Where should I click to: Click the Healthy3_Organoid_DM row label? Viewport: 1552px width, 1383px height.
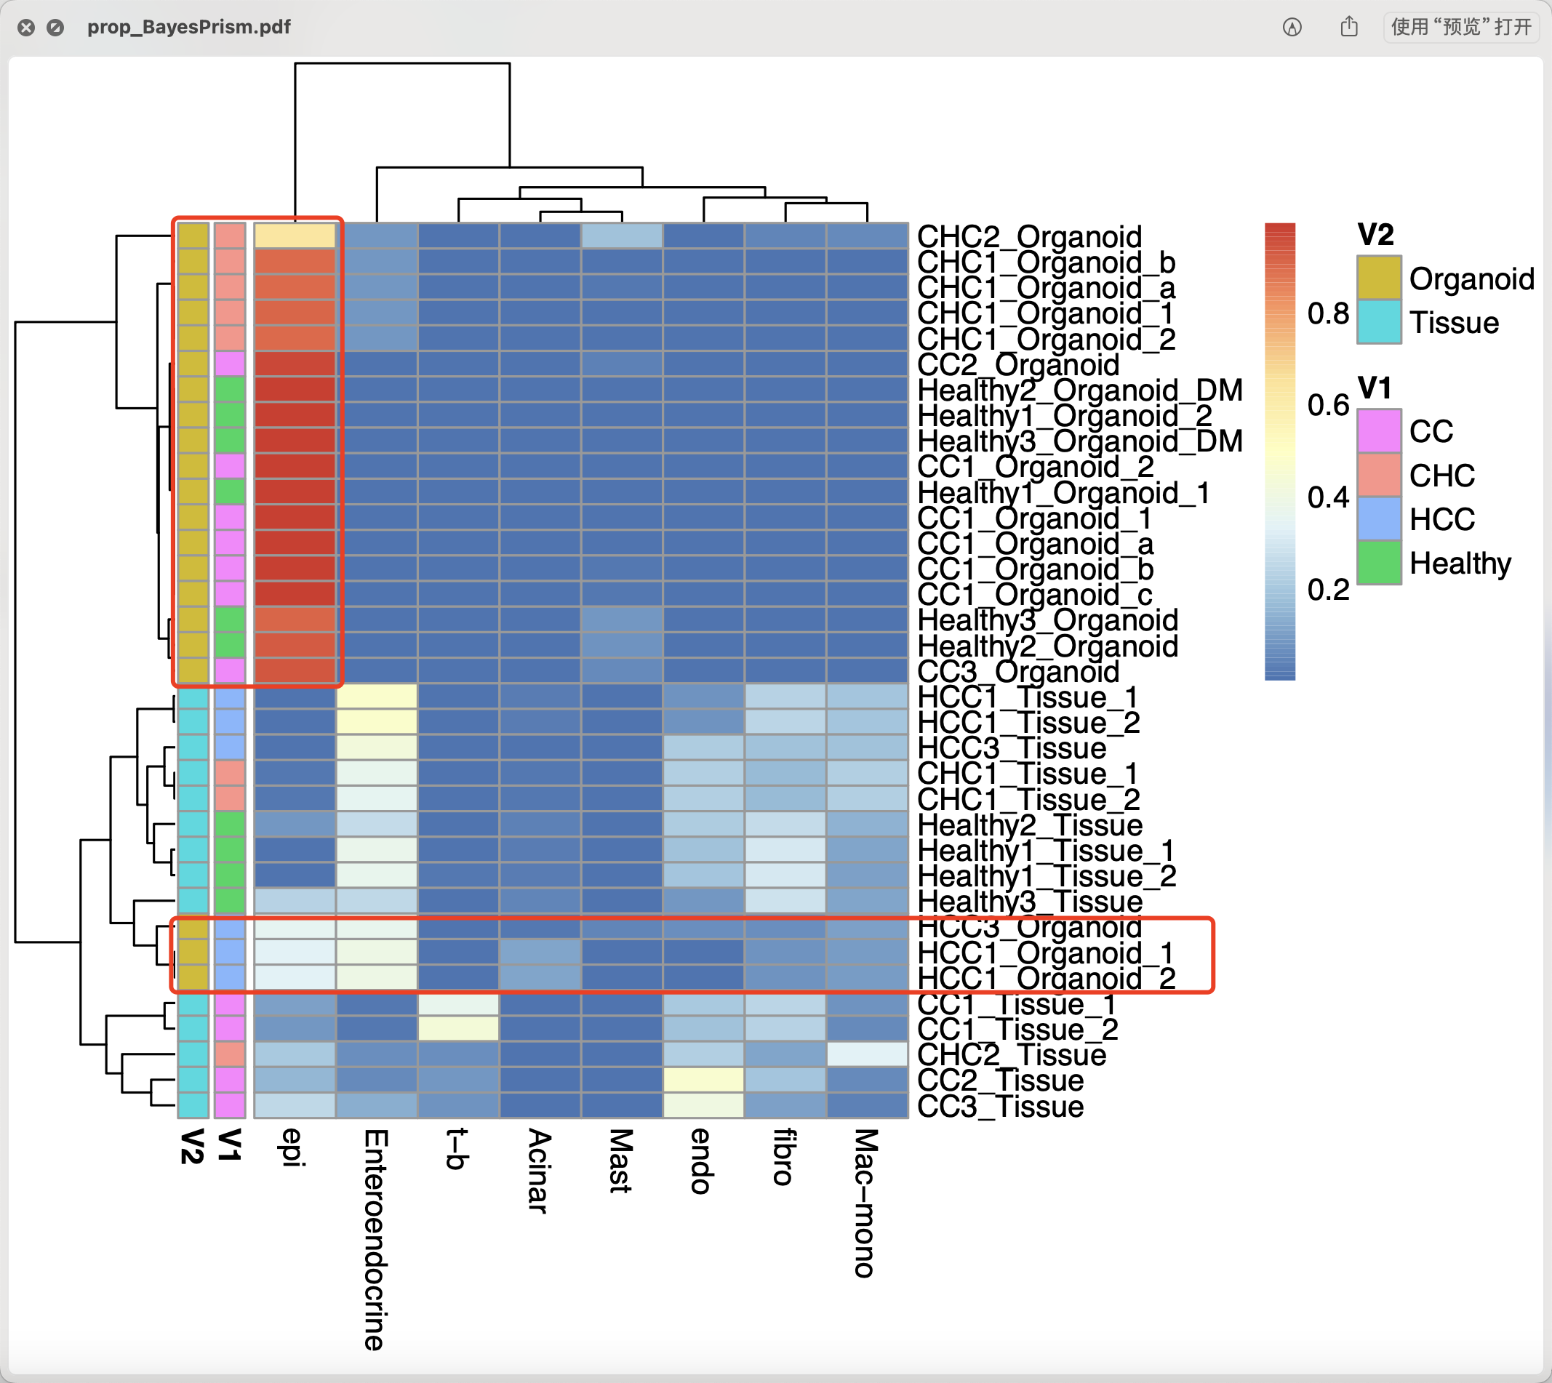point(1080,441)
